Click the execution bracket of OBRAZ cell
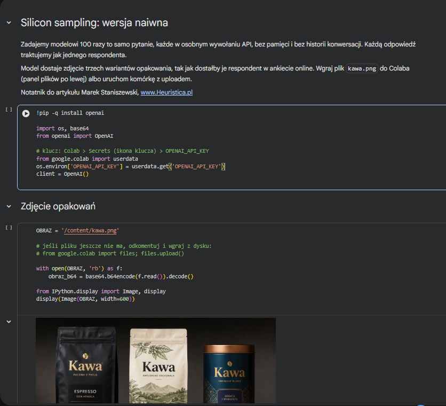The image size is (446, 406). 9,228
